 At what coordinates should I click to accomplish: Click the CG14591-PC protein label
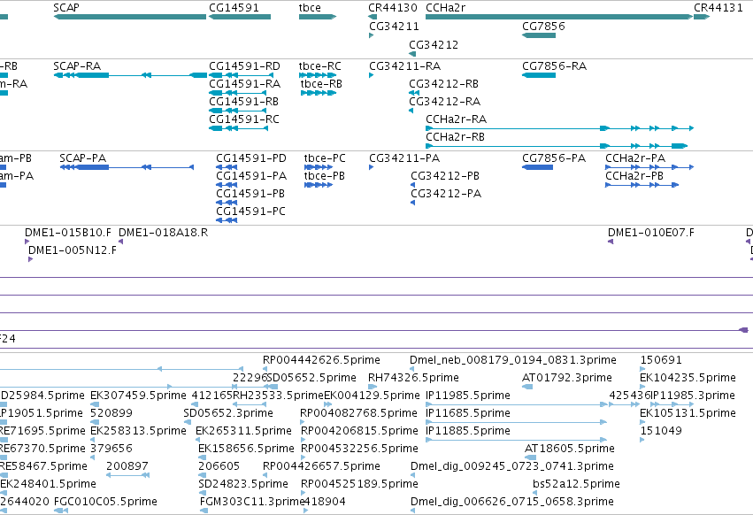(x=250, y=211)
